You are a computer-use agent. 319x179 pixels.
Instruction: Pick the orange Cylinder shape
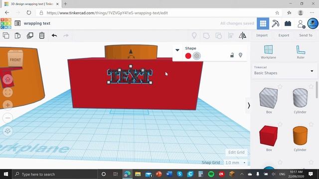[x=300, y=136]
